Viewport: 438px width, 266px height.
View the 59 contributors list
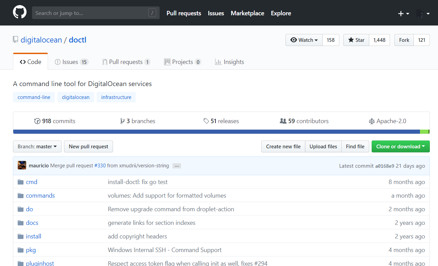point(304,121)
